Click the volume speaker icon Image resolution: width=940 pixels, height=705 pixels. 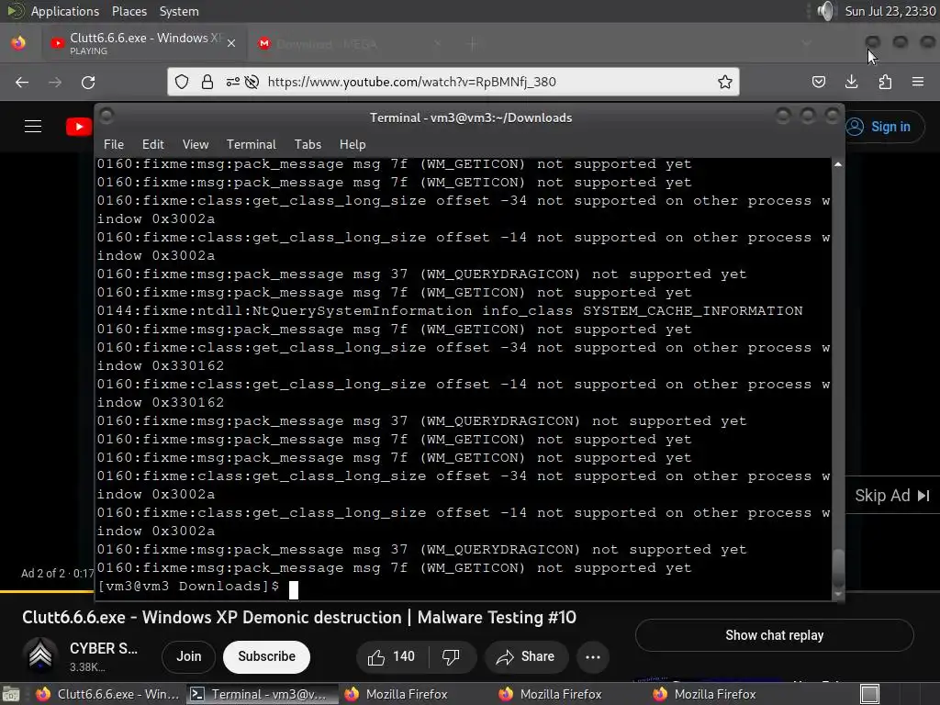(825, 11)
